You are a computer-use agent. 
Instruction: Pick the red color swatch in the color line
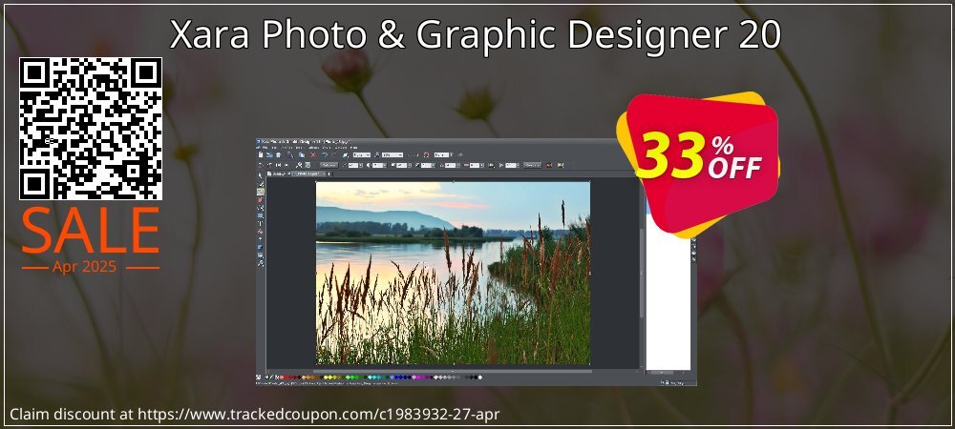286,378
